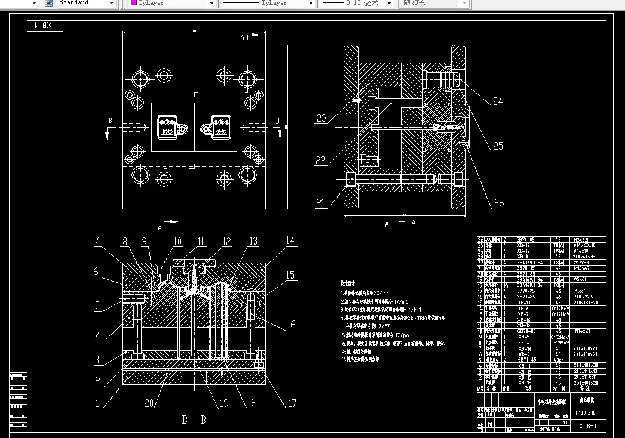The image size is (625, 438).
Task: Select callout number 16 in the B-B view
Action: 292,325
